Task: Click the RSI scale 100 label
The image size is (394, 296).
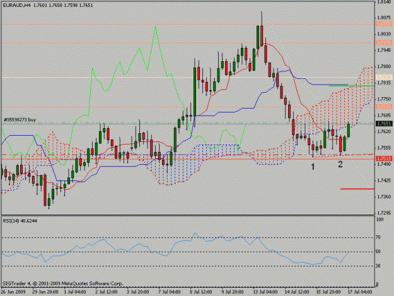Action: click(x=380, y=219)
